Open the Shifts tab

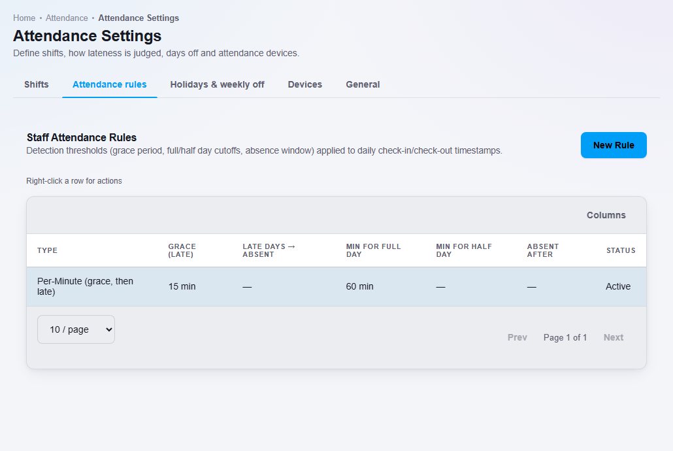[37, 84]
